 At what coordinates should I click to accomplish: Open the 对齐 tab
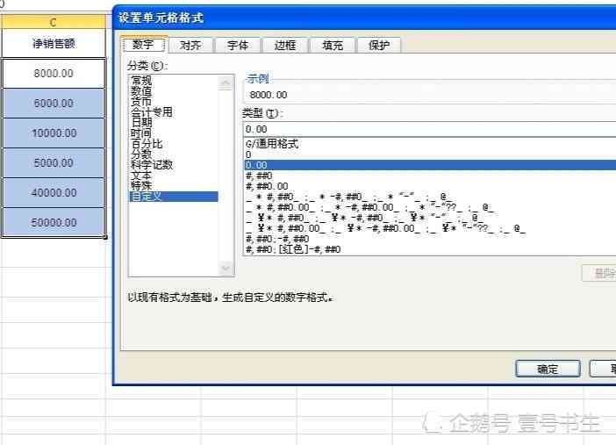click(190, 46)
